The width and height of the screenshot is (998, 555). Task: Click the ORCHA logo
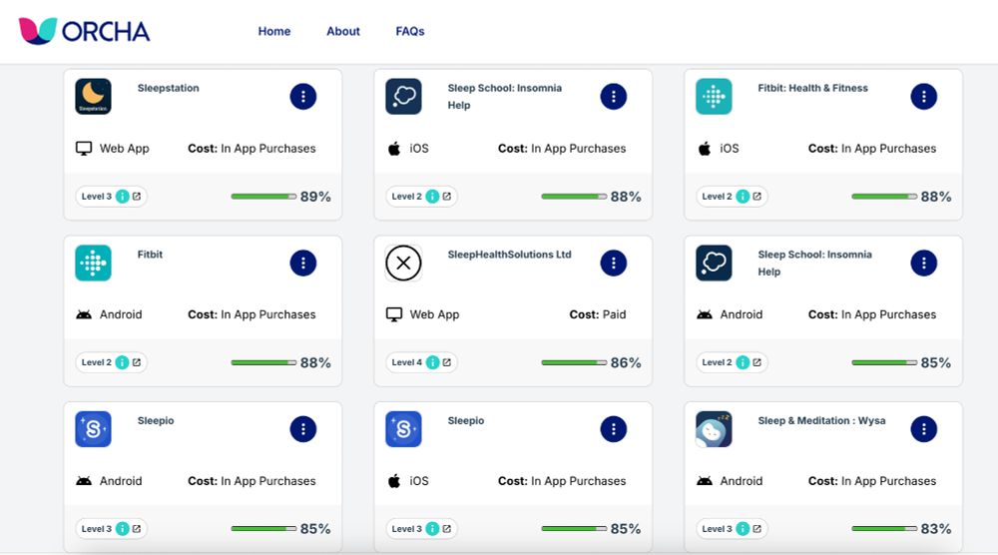[84, 31]
